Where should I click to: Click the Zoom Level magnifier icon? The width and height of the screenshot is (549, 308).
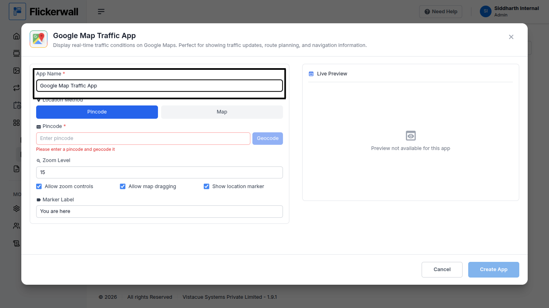point(39,160)
